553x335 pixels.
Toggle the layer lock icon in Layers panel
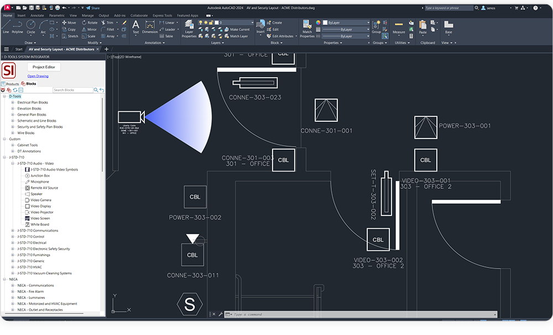point(211,23)
